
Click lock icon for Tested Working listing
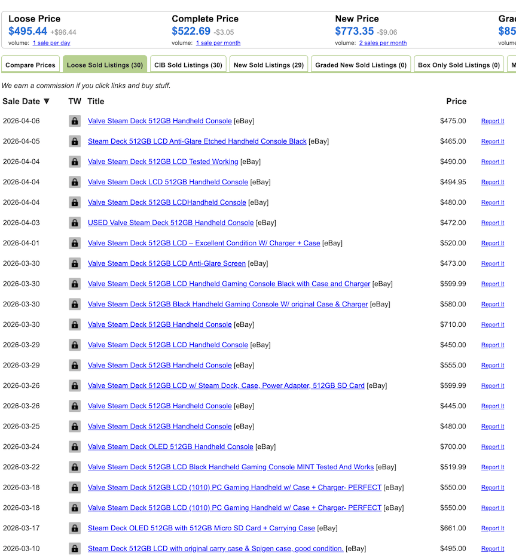pos(74,162)
